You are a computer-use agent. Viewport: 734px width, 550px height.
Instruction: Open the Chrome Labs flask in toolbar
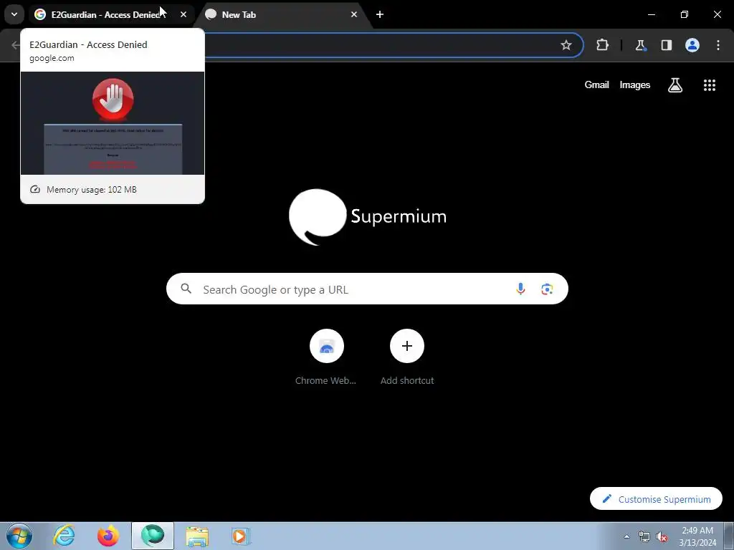click(640, 45)
